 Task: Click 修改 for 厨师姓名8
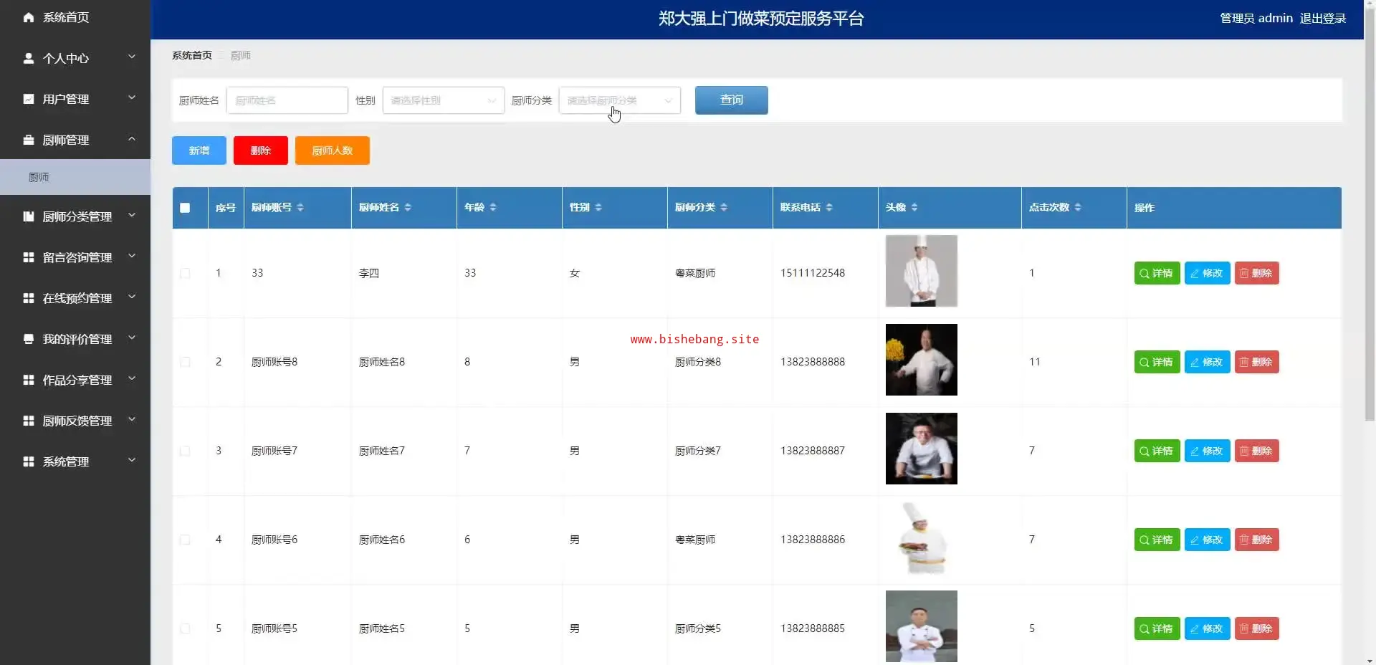(1207, 362)
